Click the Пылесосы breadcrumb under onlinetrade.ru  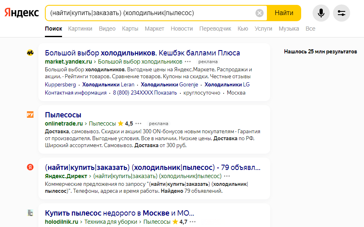[102, 123]
